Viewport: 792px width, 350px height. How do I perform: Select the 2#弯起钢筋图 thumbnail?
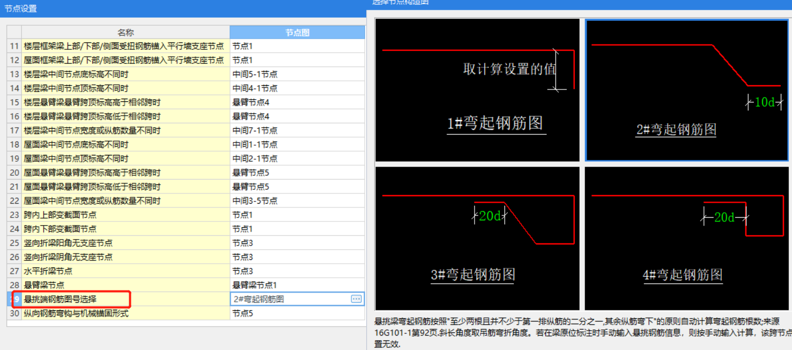(686, 90)
